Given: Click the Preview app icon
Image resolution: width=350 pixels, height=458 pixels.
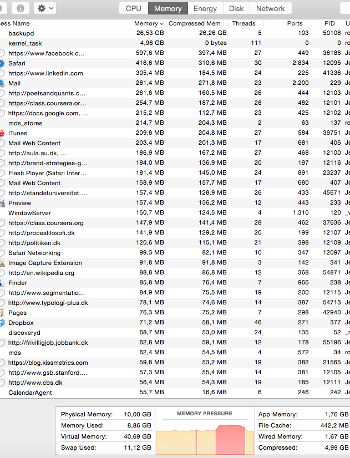Looking at the screenshot, I should pos(2,203).
